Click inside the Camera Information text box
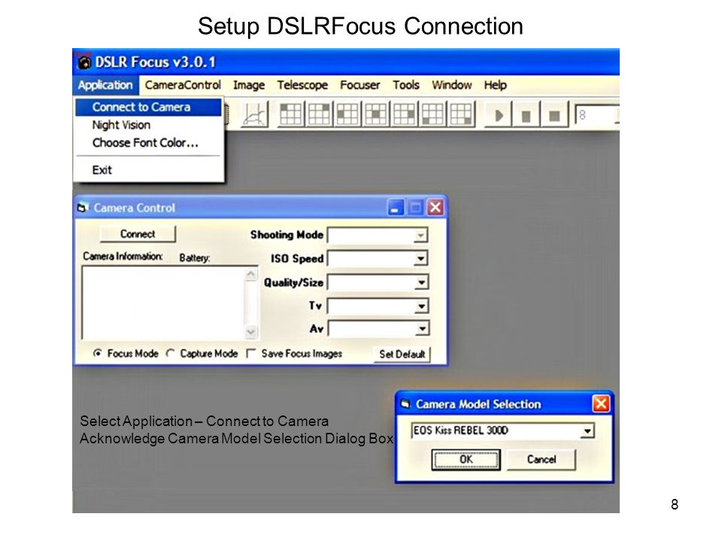Viewport: 722px width, 541px height. click(x=163, y=303)
